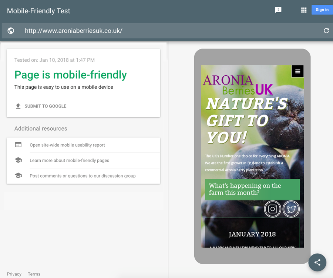Screen dimensions: 333x278
Task: Click 'This page is easy to use' text
Action: (64, 87)
